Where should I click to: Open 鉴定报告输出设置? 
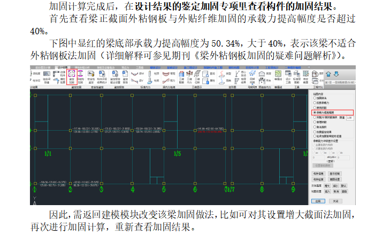(115, 77)
